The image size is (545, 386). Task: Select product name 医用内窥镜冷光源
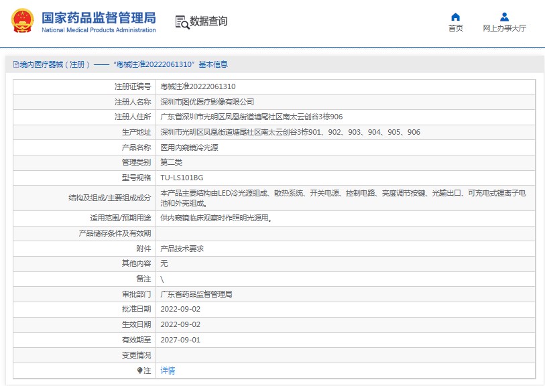pyautogui.click(x=189, y=147)
